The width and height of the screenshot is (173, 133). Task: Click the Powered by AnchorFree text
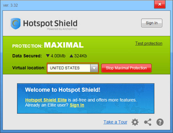pos(62,29)
